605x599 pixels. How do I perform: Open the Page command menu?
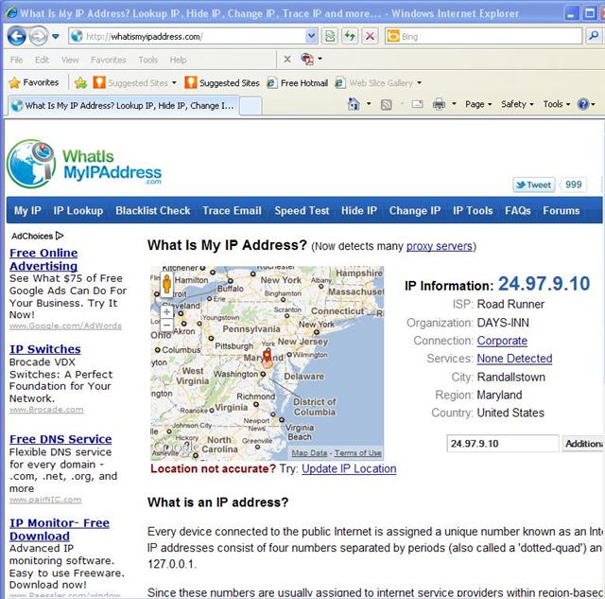click(478, 104)
